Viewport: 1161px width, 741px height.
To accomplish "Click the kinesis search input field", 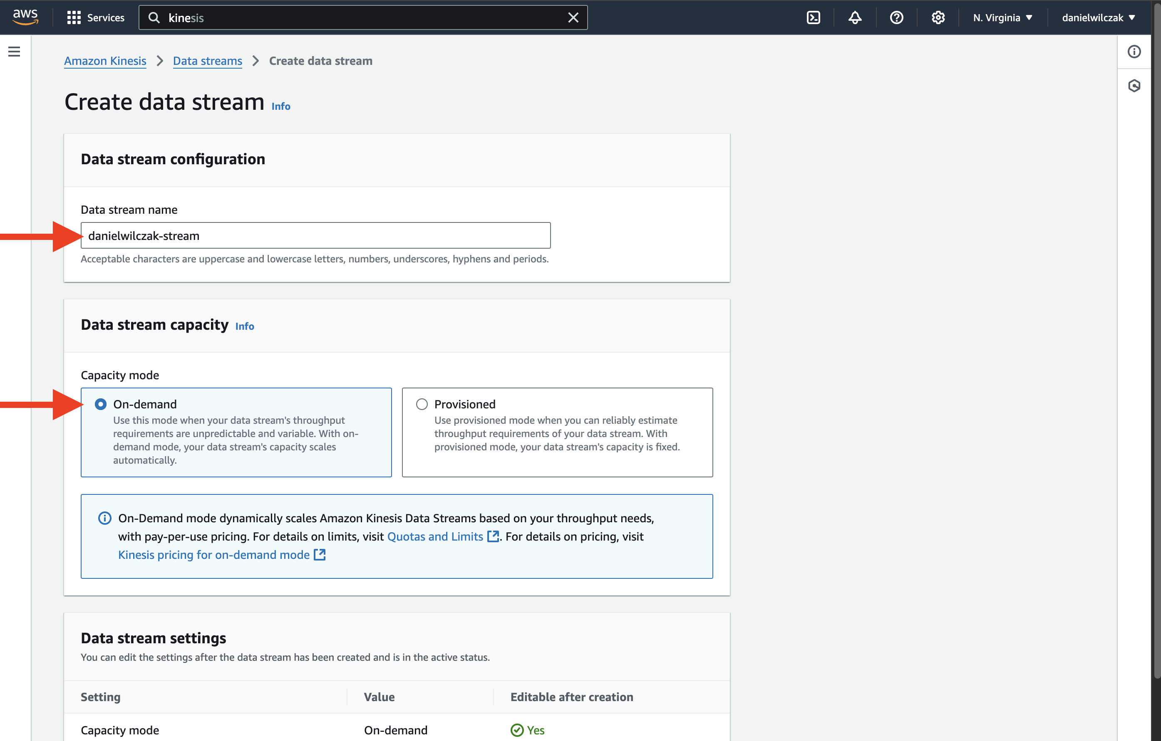I will coord(362,18).
